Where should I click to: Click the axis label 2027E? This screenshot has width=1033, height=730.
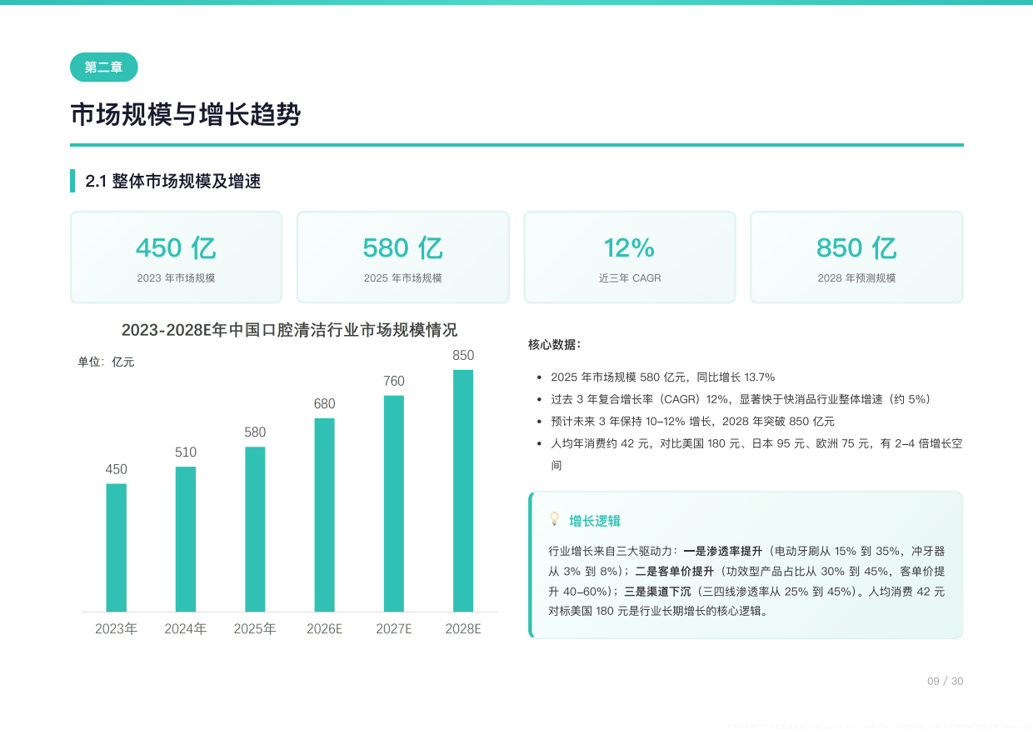pyautogui.click(x=394, y=628)
